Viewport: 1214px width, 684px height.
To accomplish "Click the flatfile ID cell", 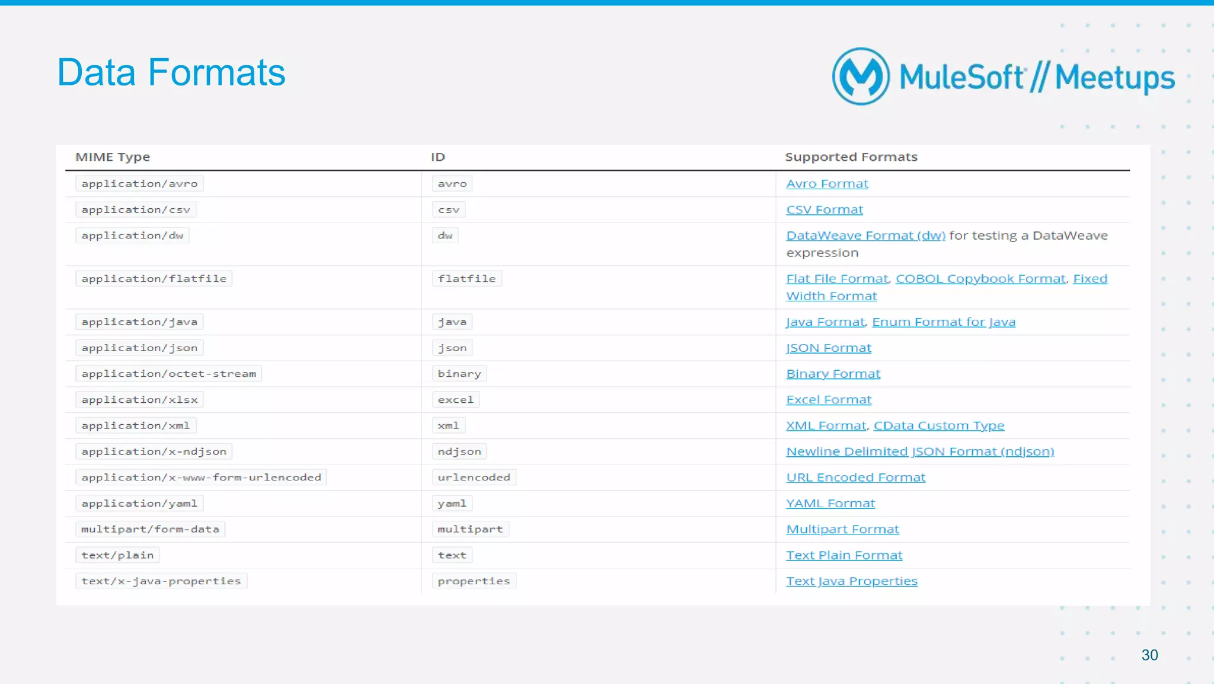I will tap(467, 279).
